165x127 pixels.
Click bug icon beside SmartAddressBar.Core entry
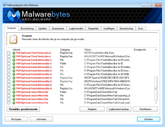(14, 53)
